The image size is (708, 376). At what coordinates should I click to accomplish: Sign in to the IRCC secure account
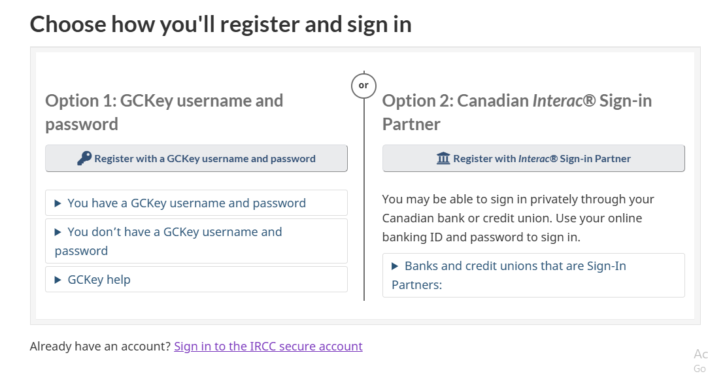pyautogui.click(x=268, y=347)
